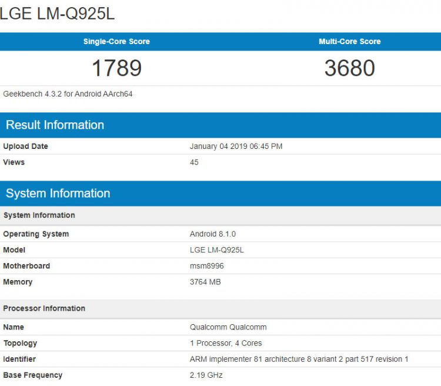The height and width of the screenshot is (386, 441).
Task: Click the Single-Core Score header
Action: pos(116,41)
